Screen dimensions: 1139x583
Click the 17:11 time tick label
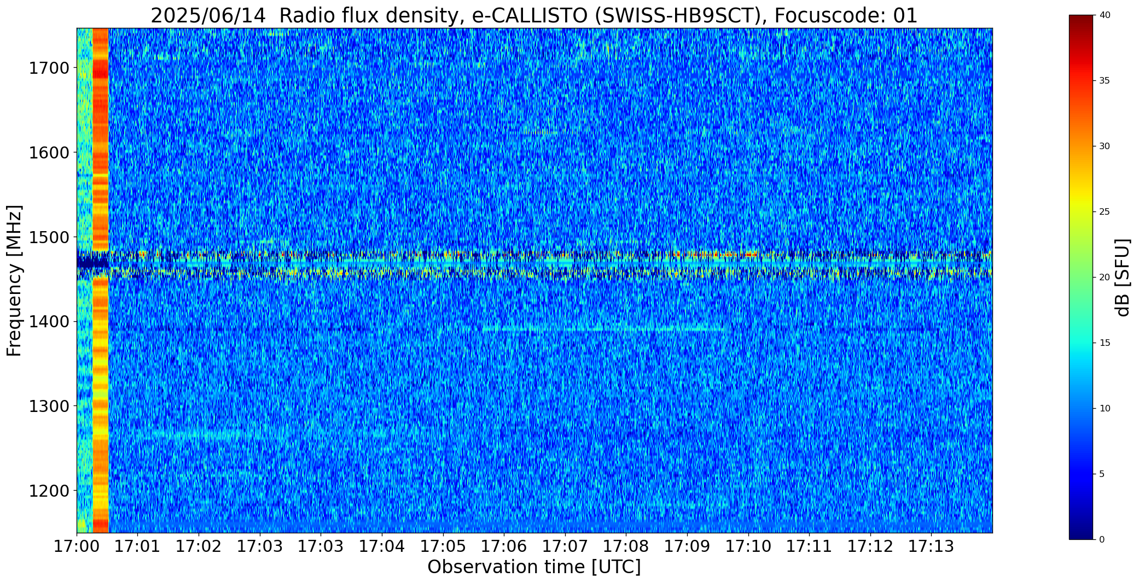810,546
